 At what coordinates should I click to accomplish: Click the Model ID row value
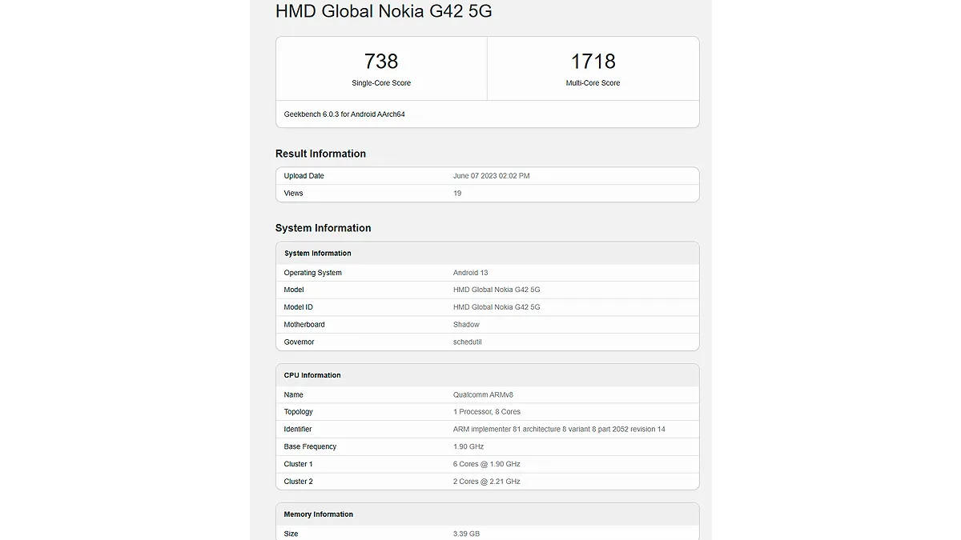[497, 307]
